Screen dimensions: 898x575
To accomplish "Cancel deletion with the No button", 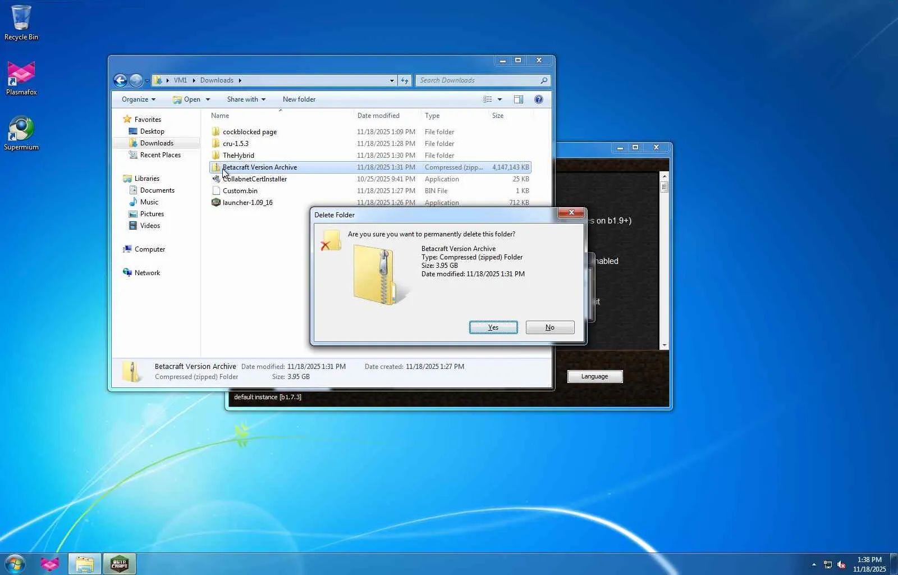I will point(550,327).
